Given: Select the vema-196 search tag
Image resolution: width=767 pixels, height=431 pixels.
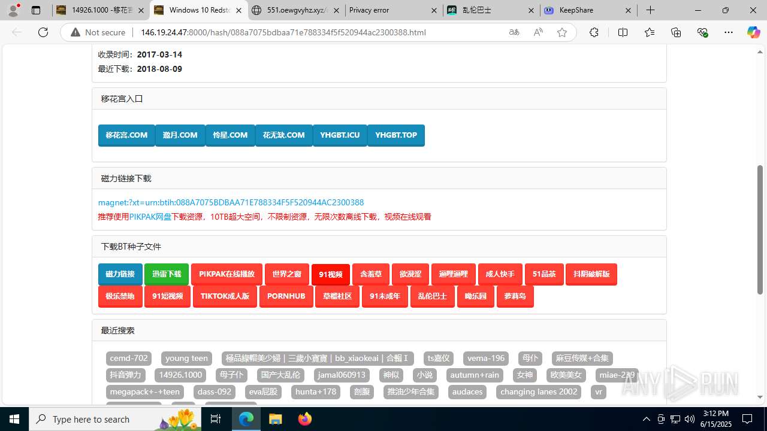Looking at the screenshot, I should (x=486, y=359).
